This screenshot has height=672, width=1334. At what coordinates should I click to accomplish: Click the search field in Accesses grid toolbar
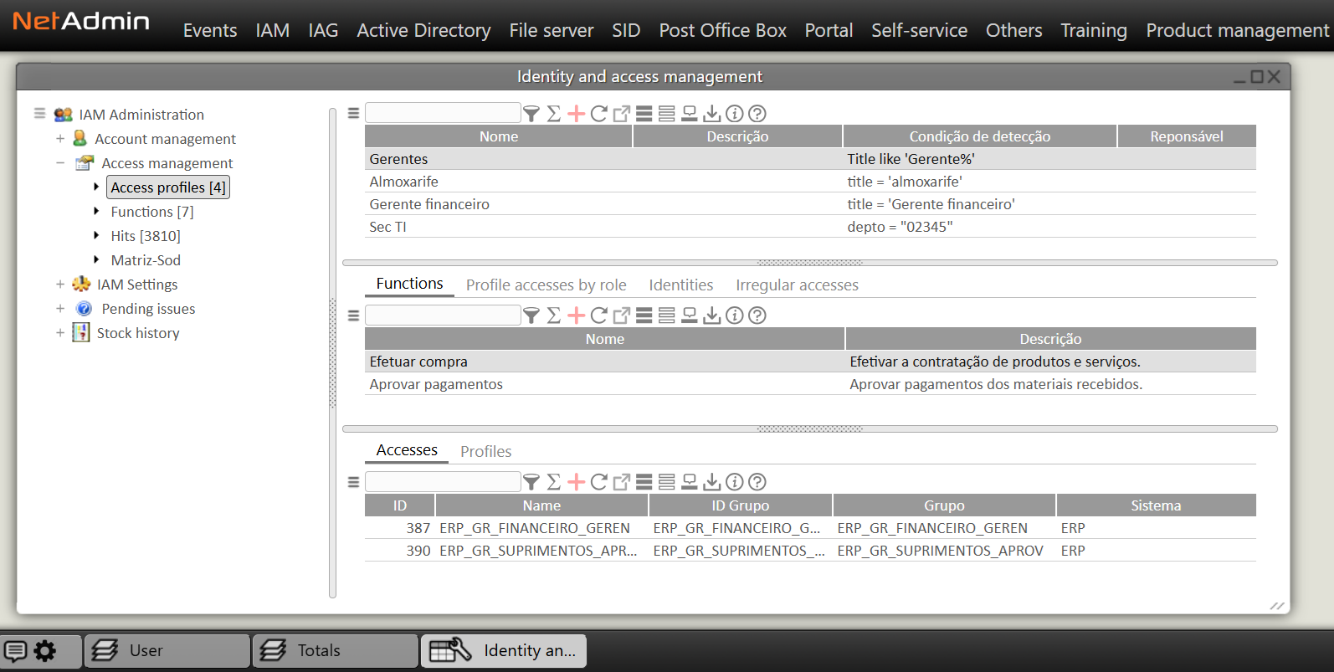[443, 481]
